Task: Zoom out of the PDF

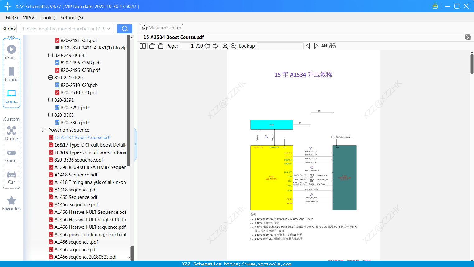Action: point(233,46)
